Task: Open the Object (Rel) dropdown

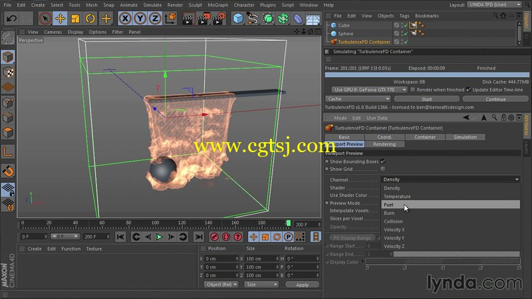Action: click(x=221, y=284)
